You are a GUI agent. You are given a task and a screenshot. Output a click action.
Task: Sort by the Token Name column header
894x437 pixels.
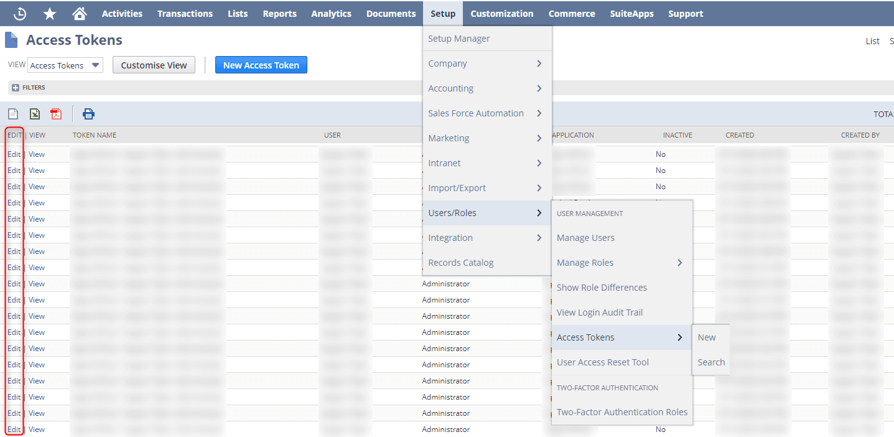(95, 135)
